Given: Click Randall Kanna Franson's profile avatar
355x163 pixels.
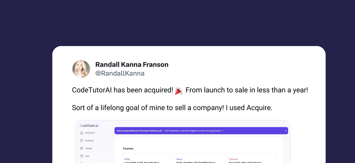Looking at the screenshot, I should click(x=81, y=69).
